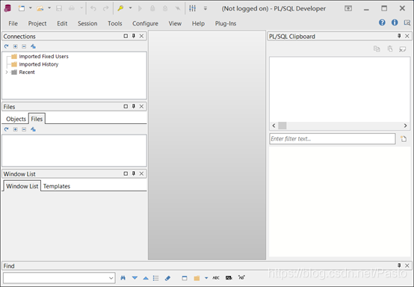This screenshot has height=287, width=414.
Task: Open the Help menu
Action: [198, 23]
